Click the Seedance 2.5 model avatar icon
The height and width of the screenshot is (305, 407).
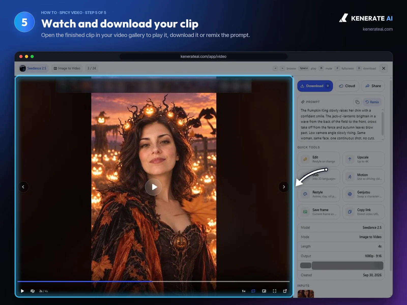pos(23,68)
